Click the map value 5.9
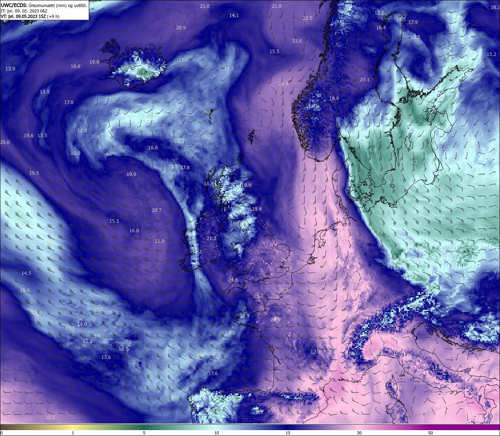This screenshot has width=500, height=436. [x=373, y=151]
